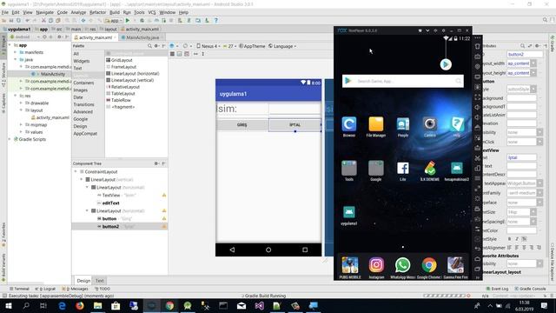Image resolution: width=556 pixels, height=313 pixels.
Task: Expand the manifests folder in project tree
Action: (16, 52)
